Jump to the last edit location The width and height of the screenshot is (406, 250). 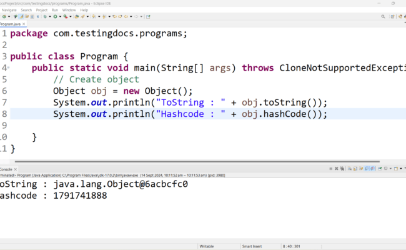pos(114,17)
